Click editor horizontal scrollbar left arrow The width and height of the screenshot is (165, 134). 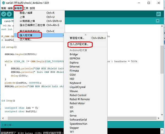tap(3, 118)
